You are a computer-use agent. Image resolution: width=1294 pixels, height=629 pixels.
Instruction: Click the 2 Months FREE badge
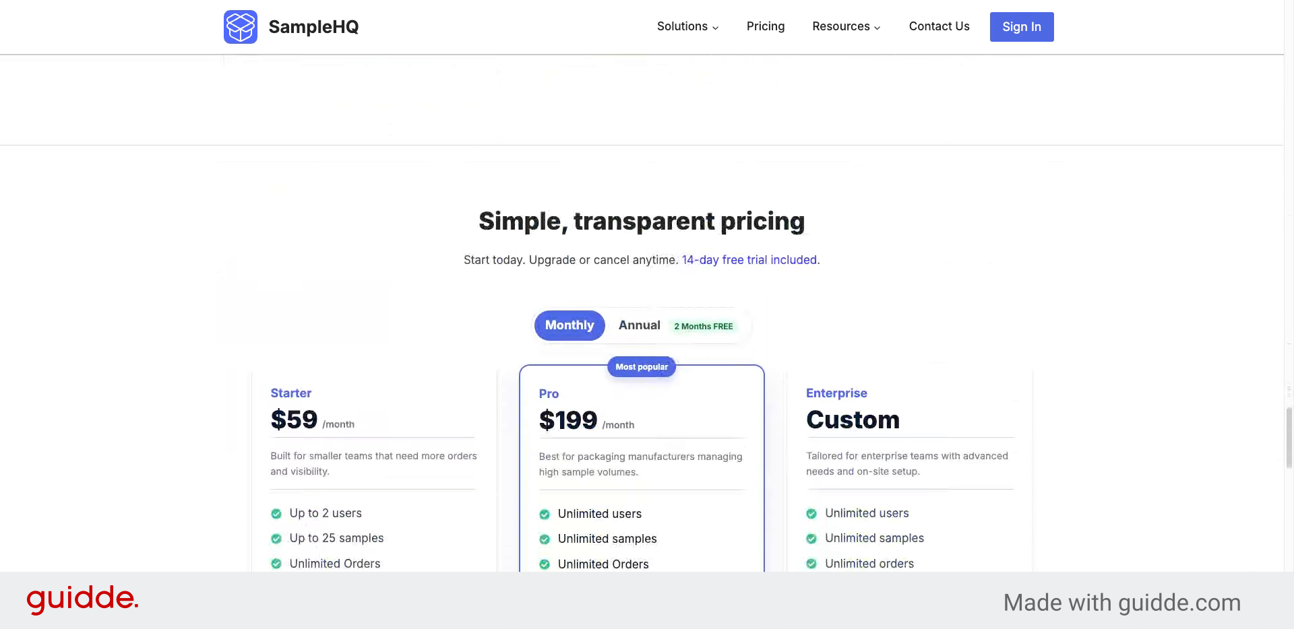(x=704, y=326)
